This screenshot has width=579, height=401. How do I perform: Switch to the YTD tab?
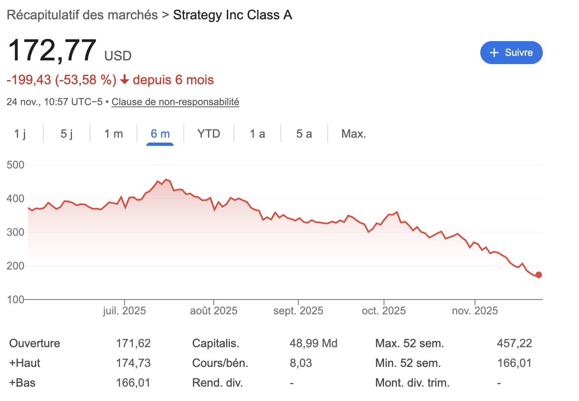(x=208, y=134)
